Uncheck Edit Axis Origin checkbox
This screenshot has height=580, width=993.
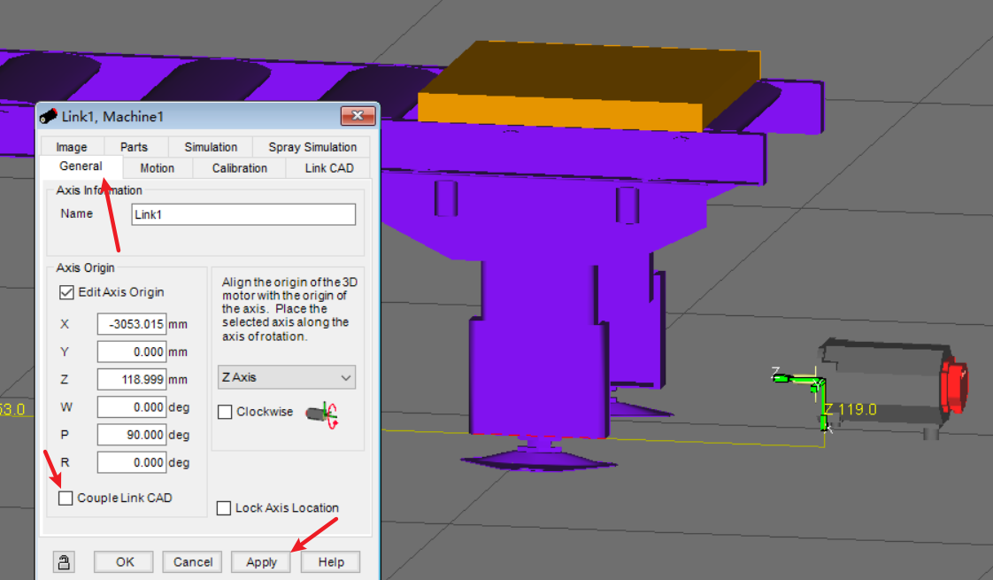66,292
